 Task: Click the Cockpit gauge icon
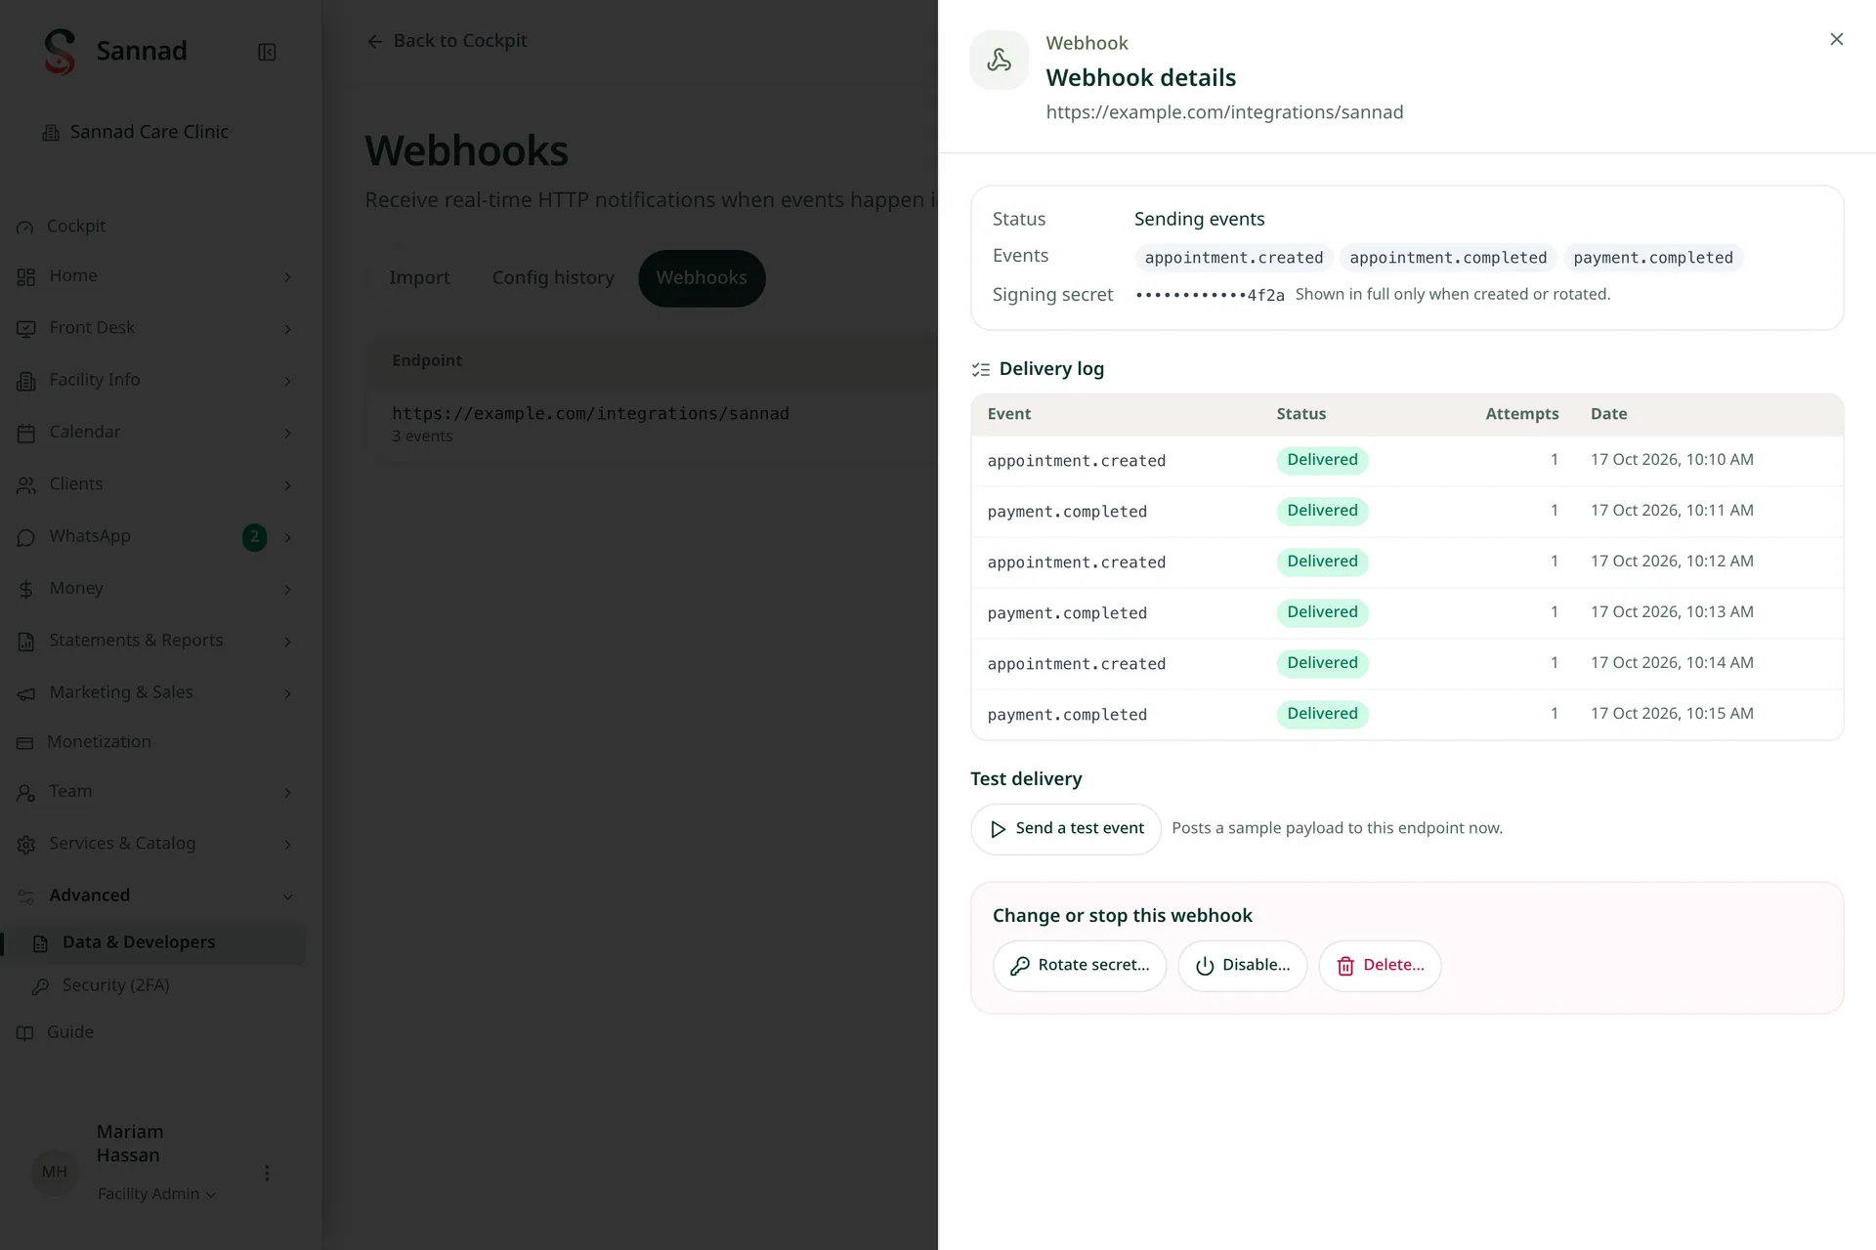tap(25, 227)
